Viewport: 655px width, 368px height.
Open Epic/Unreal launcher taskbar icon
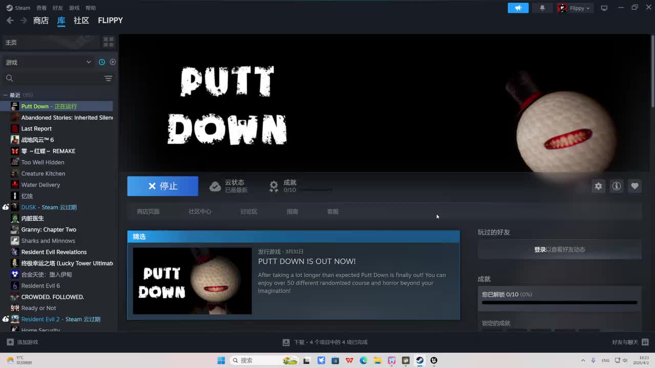[x=434, y=360]
